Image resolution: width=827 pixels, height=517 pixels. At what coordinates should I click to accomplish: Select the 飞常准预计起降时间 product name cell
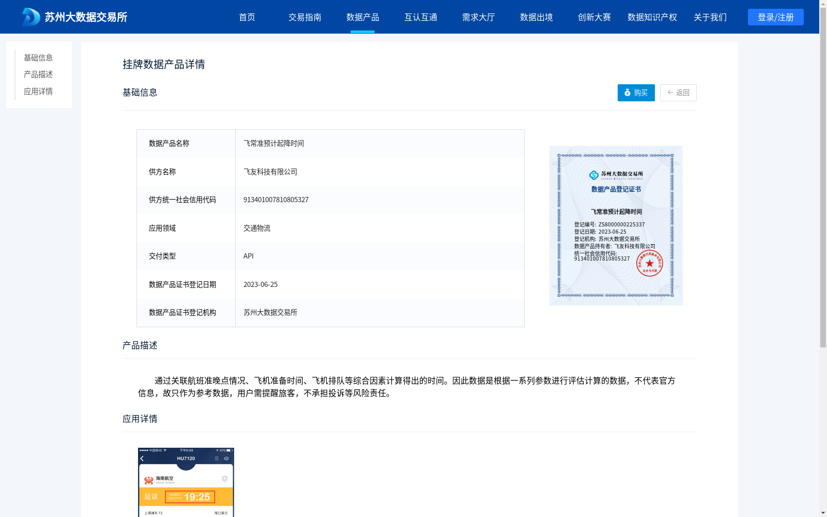[x=380, y=143]
